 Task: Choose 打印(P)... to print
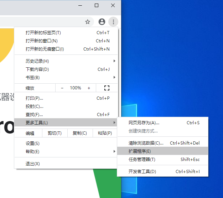coord(66,98)
